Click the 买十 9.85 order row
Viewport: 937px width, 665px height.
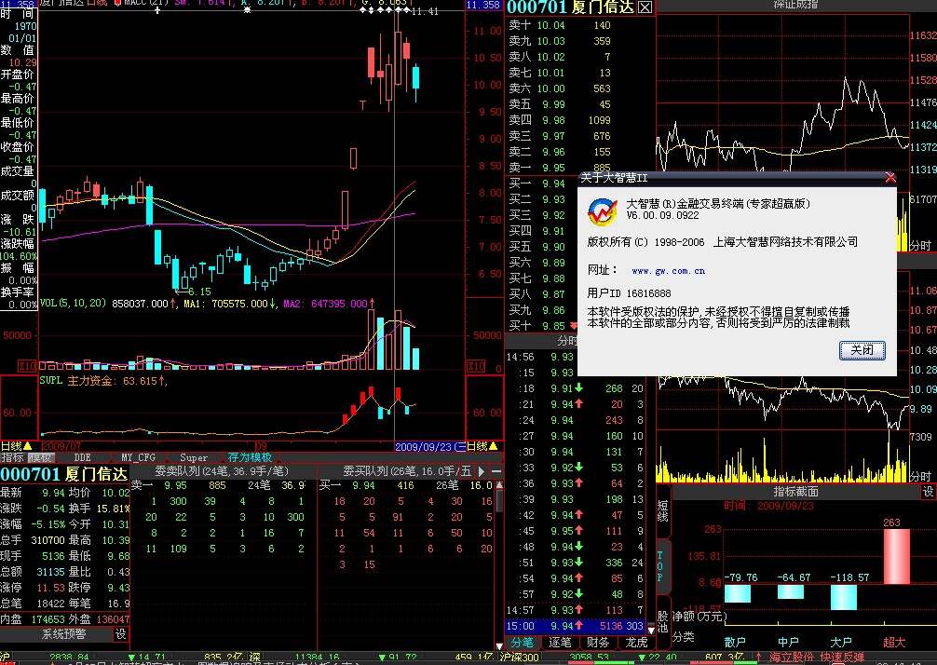click(x=542, y=326)
